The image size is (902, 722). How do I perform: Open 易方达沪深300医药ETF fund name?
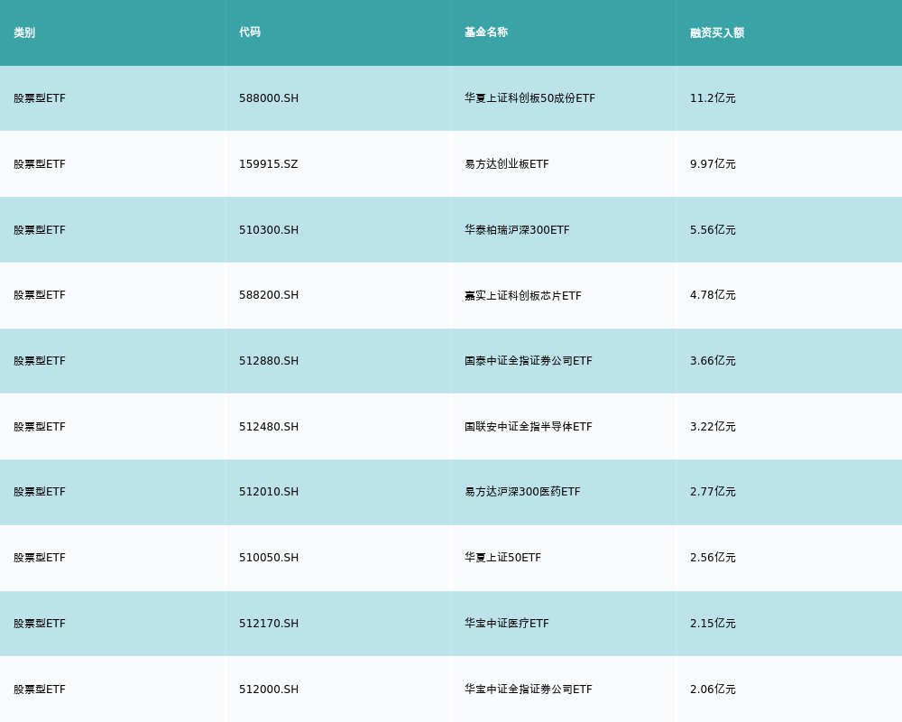tap(522, 492)
